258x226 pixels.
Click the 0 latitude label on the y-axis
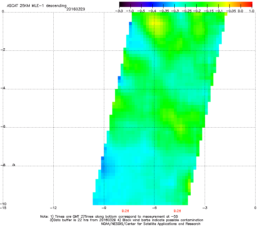tap(3, 11)
